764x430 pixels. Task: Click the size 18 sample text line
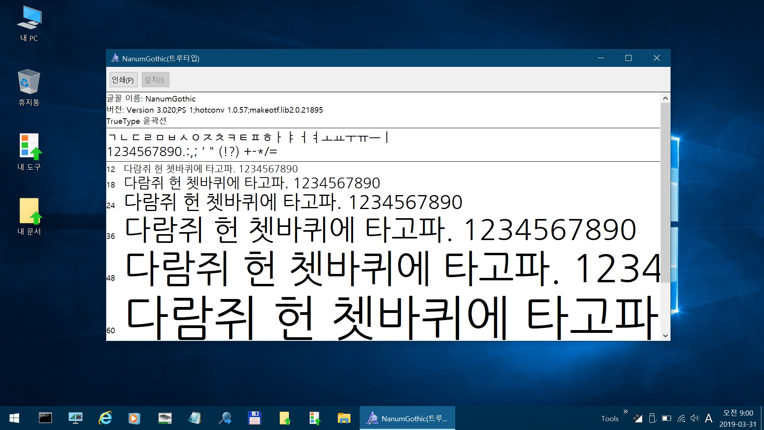243,183
